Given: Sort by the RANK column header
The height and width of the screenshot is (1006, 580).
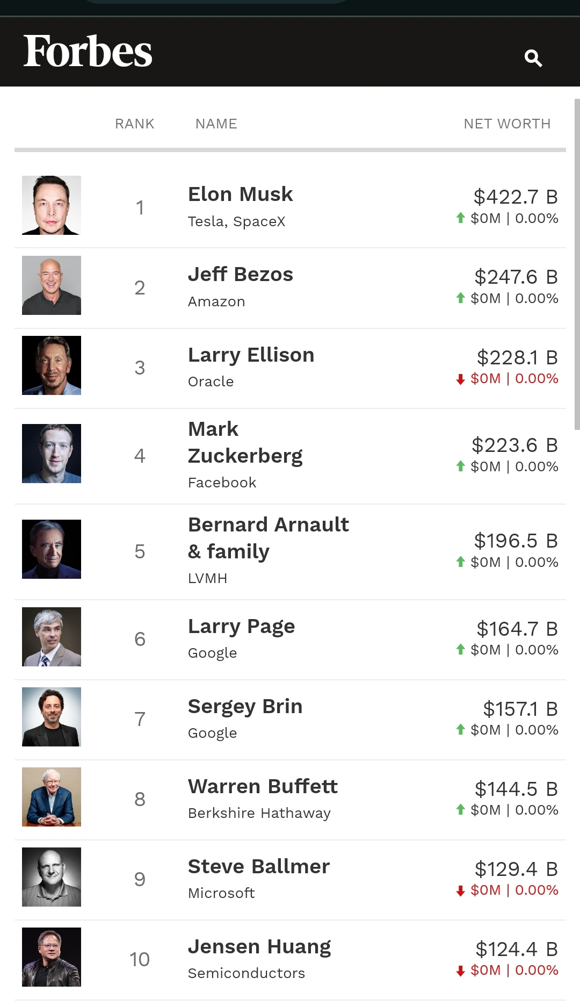Looking at the screenshot, I should click(135, 124).
